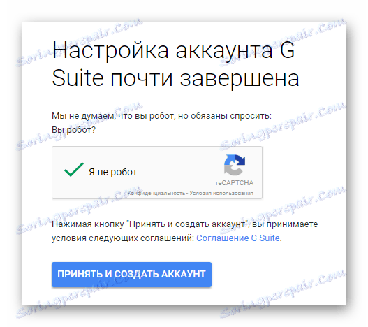368x327 pixels.
Task: Click the word 'завершена' in the heading
Action: point(240,78)
